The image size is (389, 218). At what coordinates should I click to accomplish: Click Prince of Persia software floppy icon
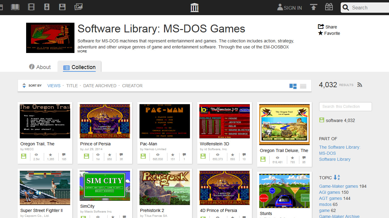tap(87, 156)
